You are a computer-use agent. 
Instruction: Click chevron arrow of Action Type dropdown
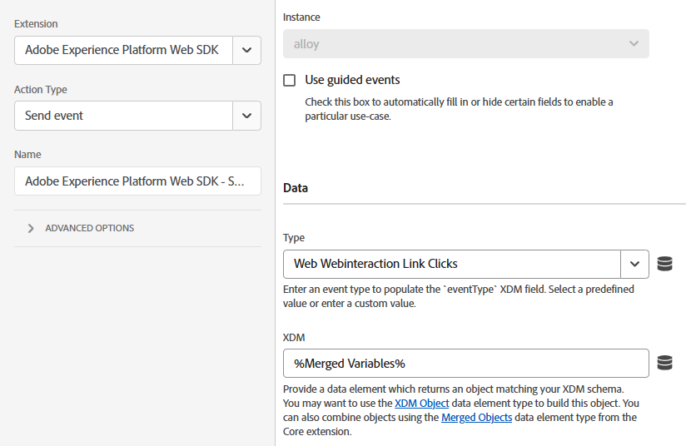point(246,116)
